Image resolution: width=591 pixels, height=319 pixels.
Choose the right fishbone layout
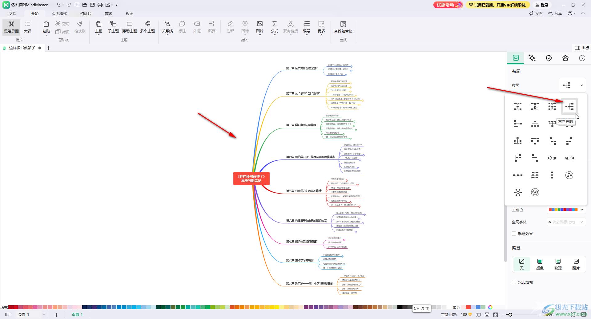coord(552,158)
